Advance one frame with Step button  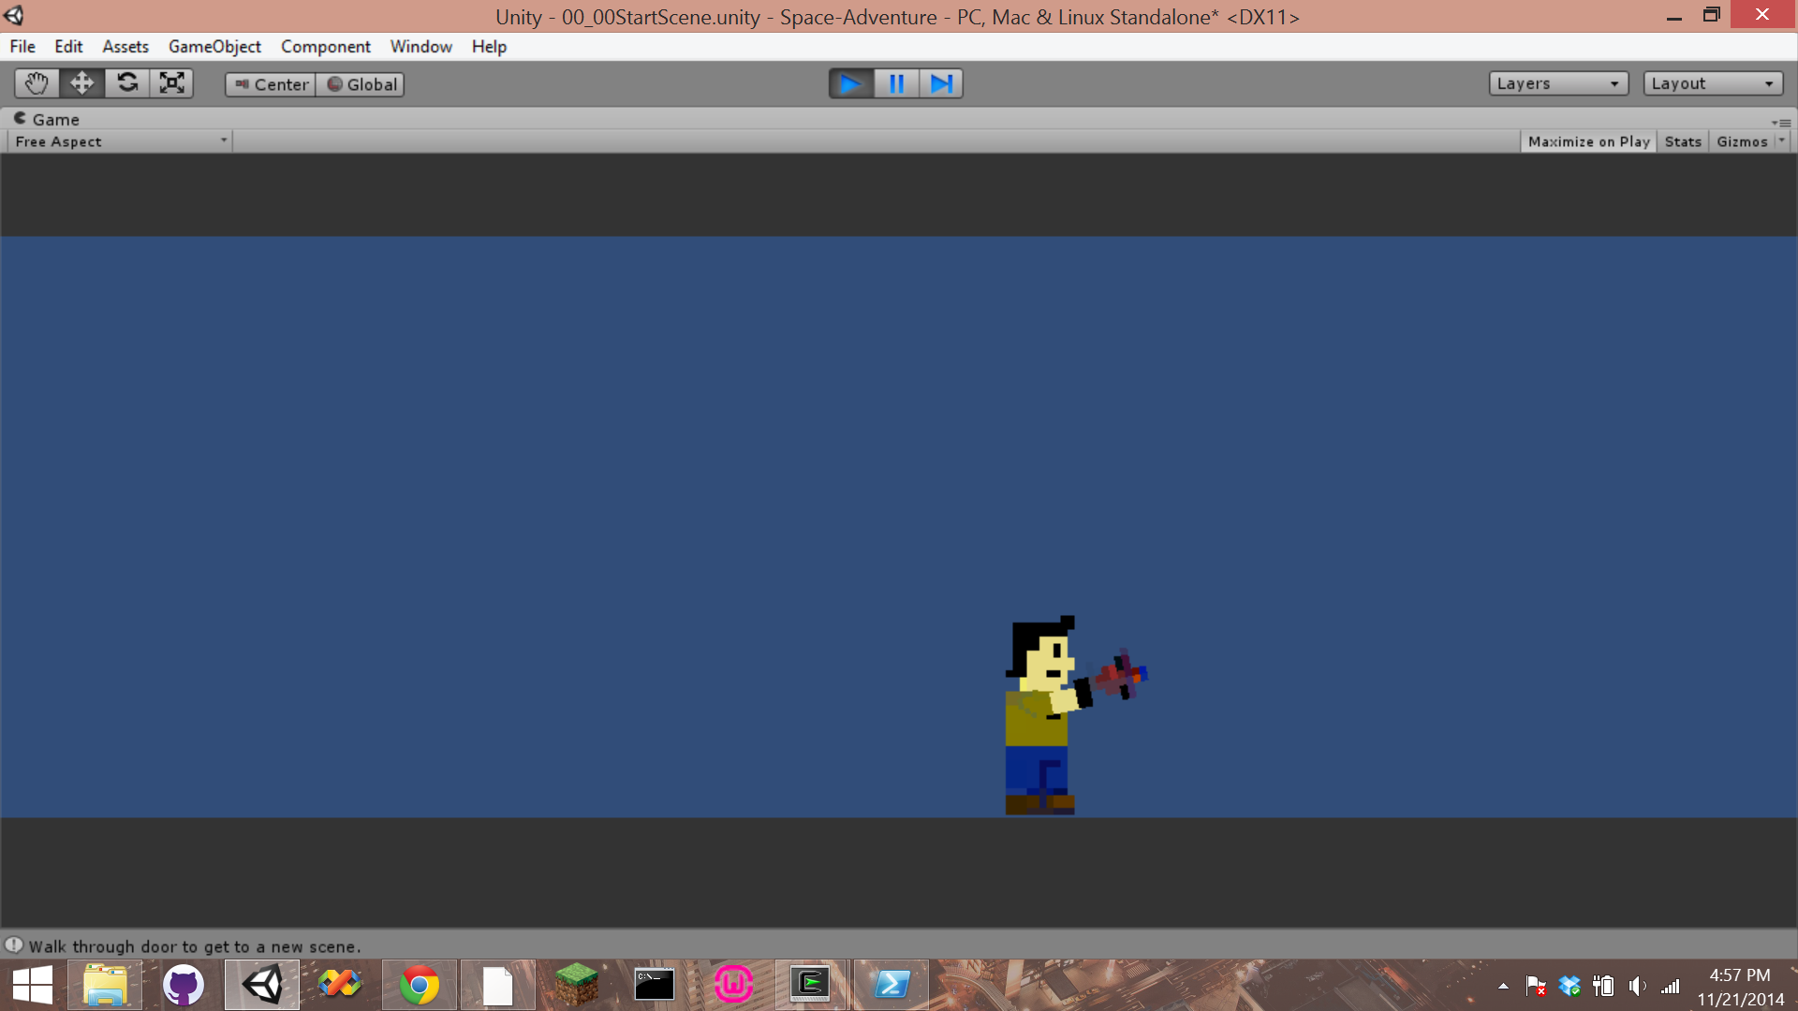click(x=941, y=84)
